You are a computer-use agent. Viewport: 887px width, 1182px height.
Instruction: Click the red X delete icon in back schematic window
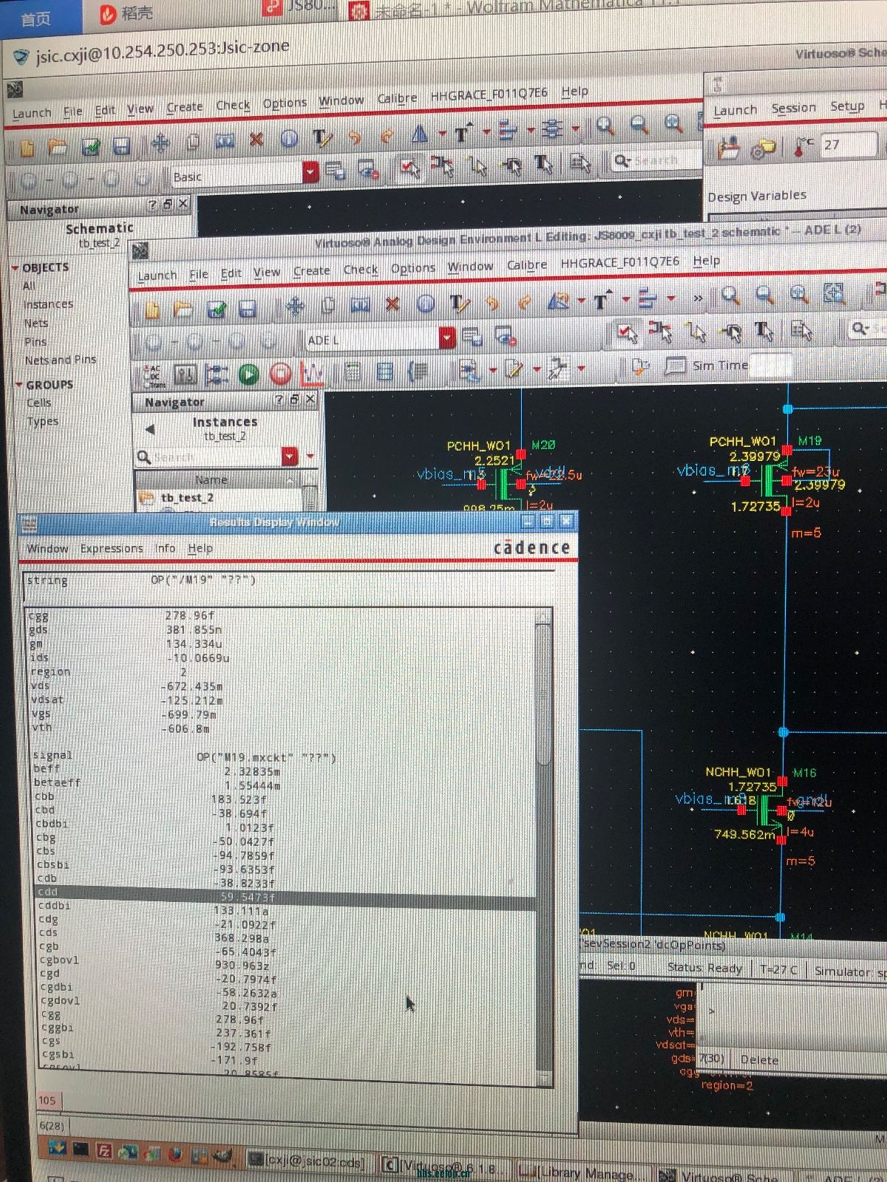(256, 139)
